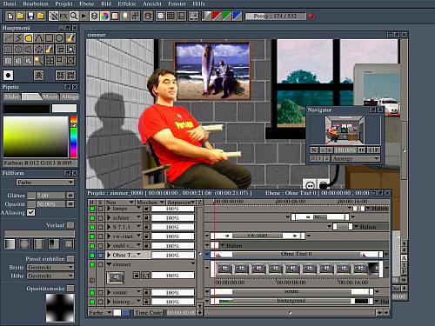Select the highlighted yellow polygon tool

[29, 37]
